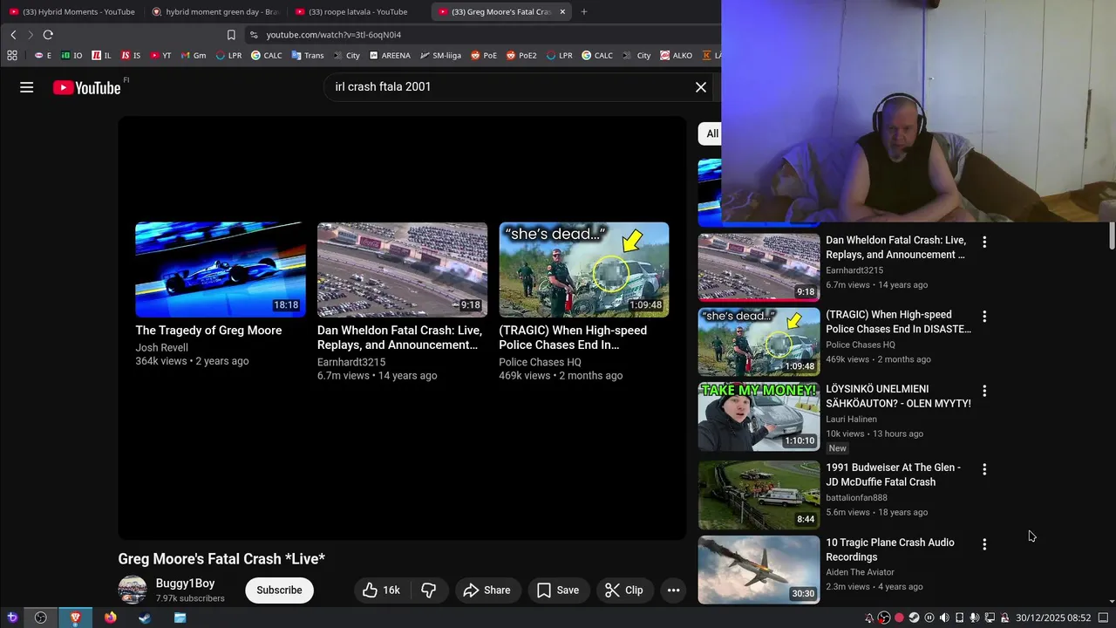Open '10 Tragic Plane Crash Audio Recordings' thumbnail
The width and height of the screenshot is (1116, 628).
click(759, 570)
